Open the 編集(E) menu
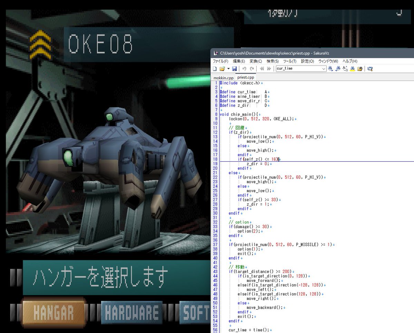The width and height of the screenshot is (414, 333). 239,61
